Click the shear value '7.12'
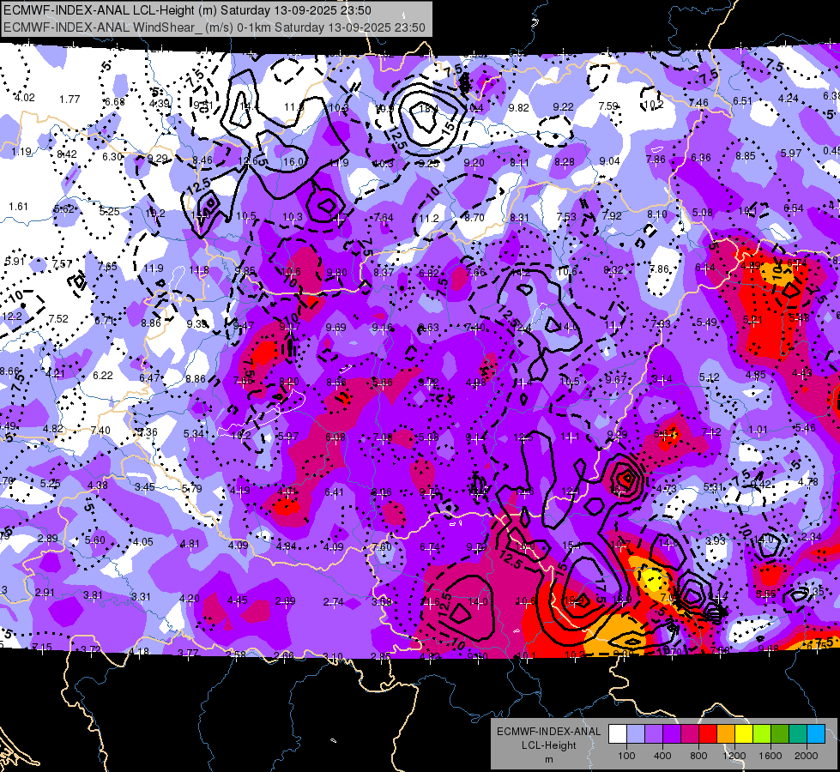The image size is (840, 772). [x=711, y=431]
